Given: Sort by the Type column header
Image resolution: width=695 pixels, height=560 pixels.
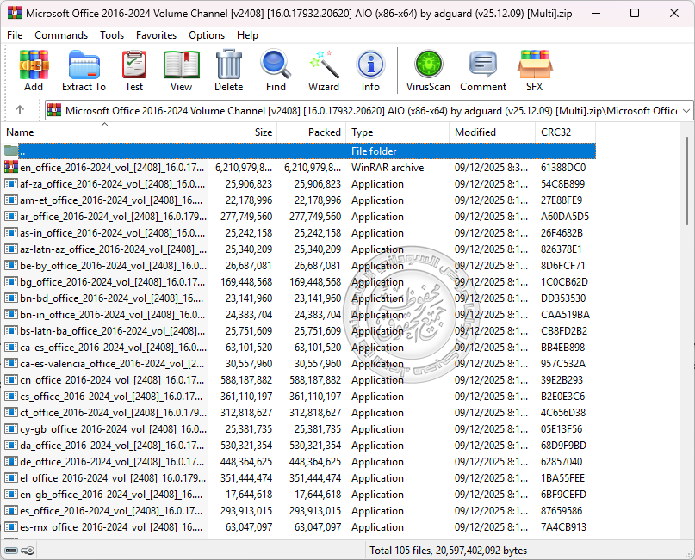Looking at the screenshot, I should coord(397,132).
